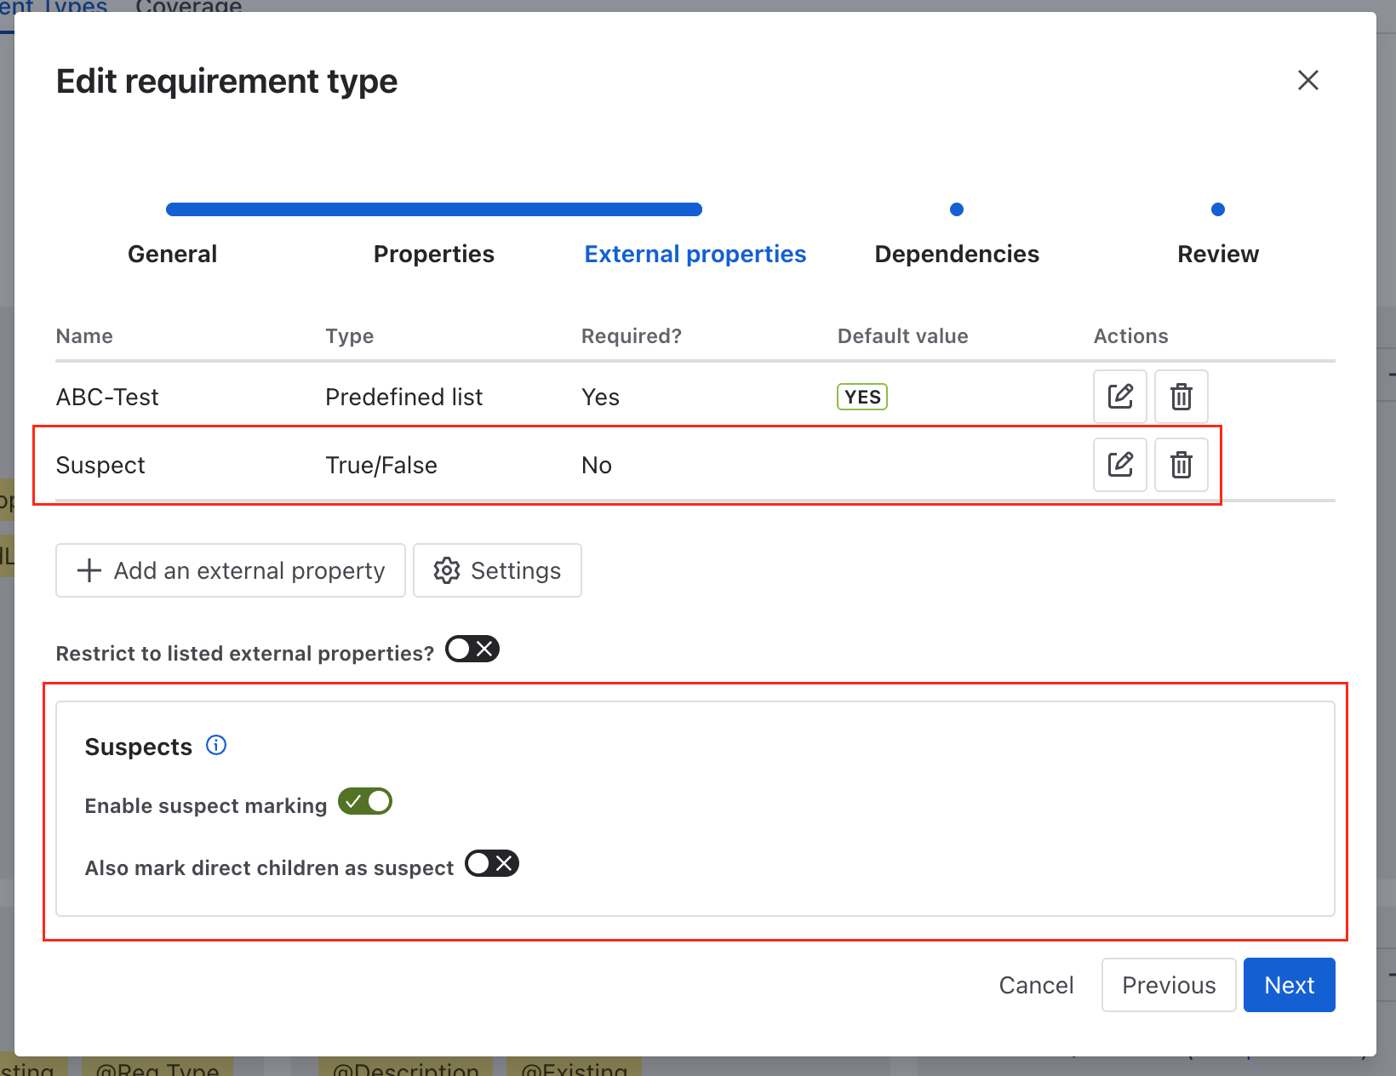The image size is (1396, 1076).
Task: Open the Suspects info tooltip icon
Action: tap(216, 746)
